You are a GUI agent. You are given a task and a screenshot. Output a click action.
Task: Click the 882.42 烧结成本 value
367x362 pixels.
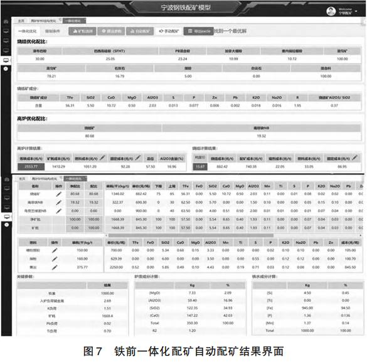222,167
